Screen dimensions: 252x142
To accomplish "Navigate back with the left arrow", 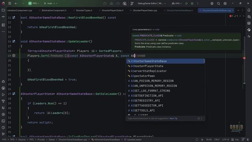I will click(x=16, y=4).
